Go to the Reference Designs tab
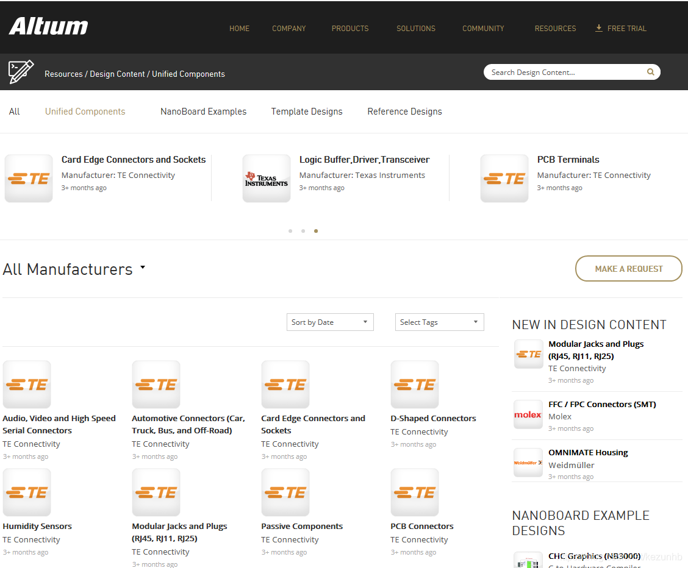 [x=404, y=112]
